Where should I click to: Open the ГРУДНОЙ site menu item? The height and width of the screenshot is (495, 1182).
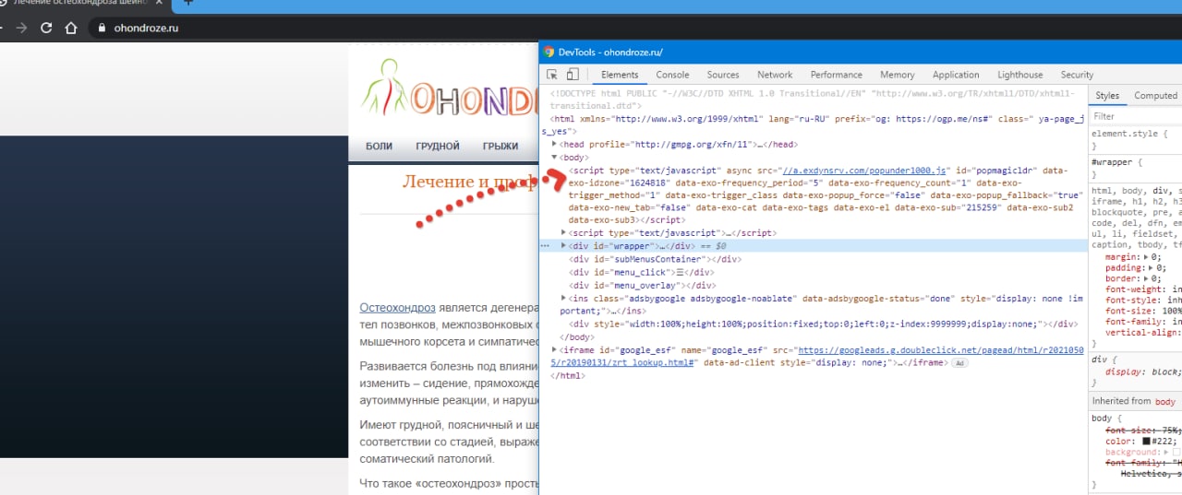[438, 146]
